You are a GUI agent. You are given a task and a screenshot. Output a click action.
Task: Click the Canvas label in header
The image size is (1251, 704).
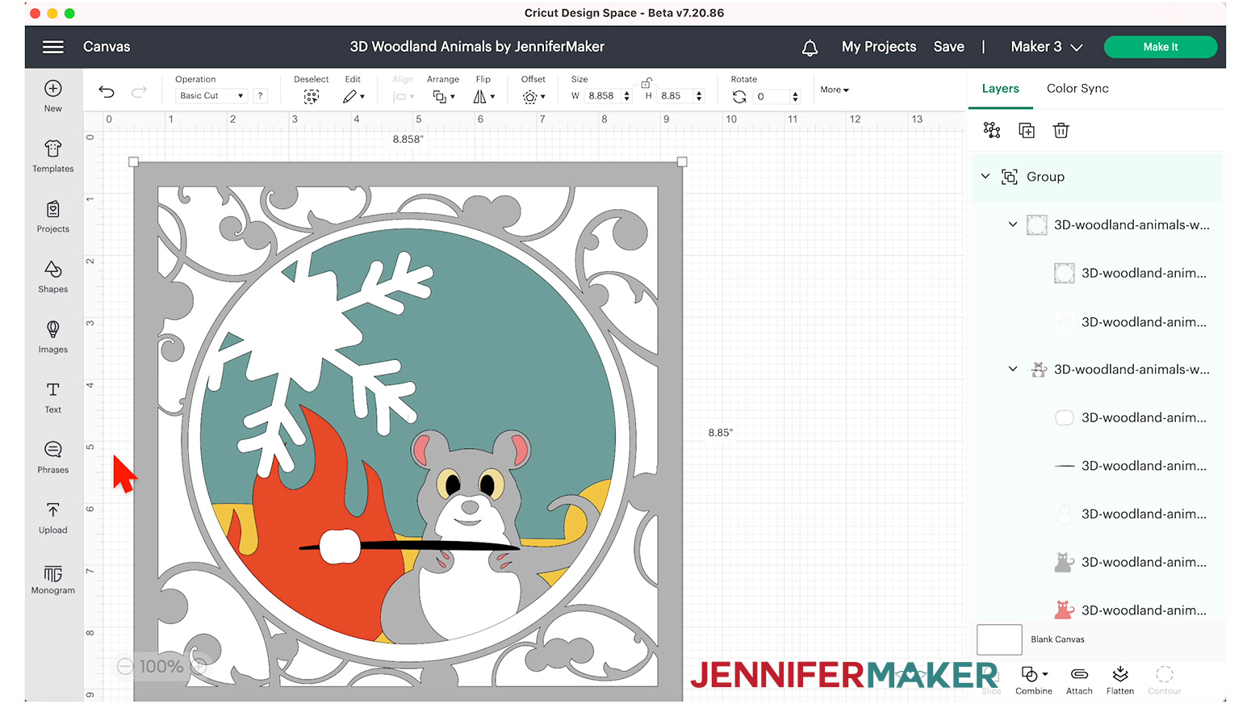(x=107, y=47)
